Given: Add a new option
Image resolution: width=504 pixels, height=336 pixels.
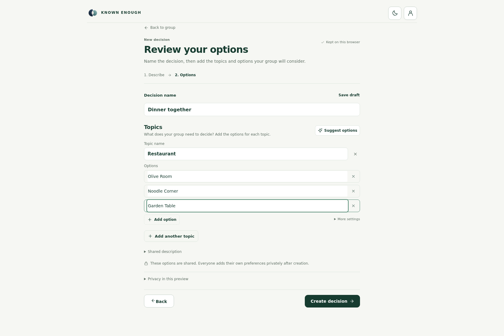Looking at the screenshot, I should pyautogui.click(x=162, y=220).
